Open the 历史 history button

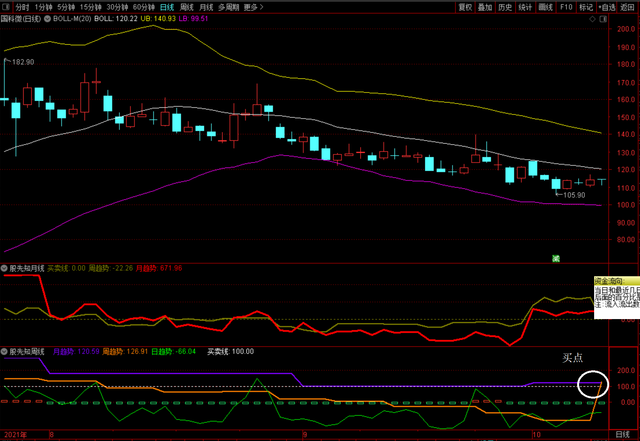pos(505,7)
